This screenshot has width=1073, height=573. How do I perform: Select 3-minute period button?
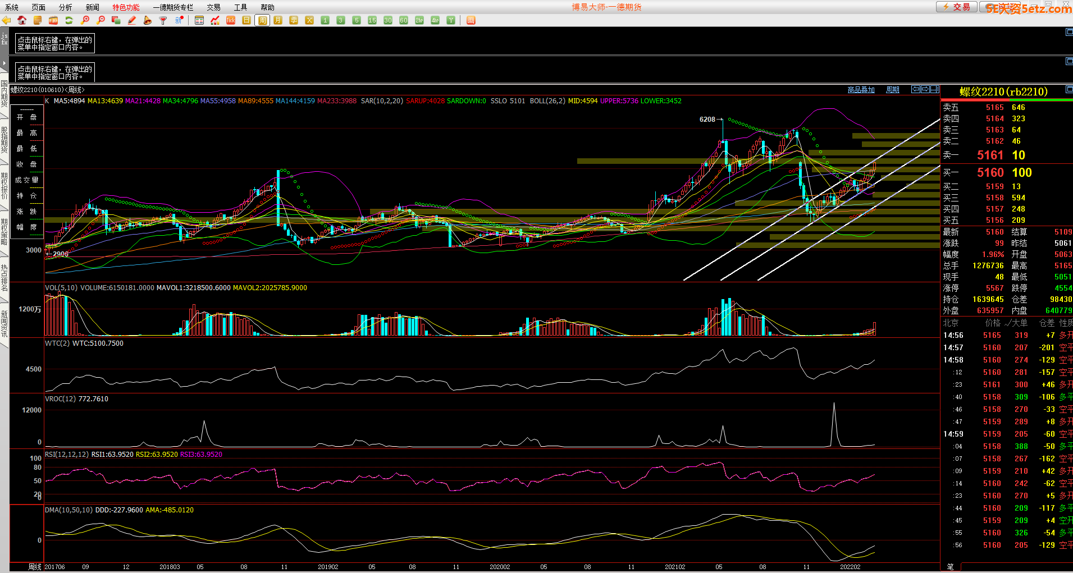[x=341, y=20]
